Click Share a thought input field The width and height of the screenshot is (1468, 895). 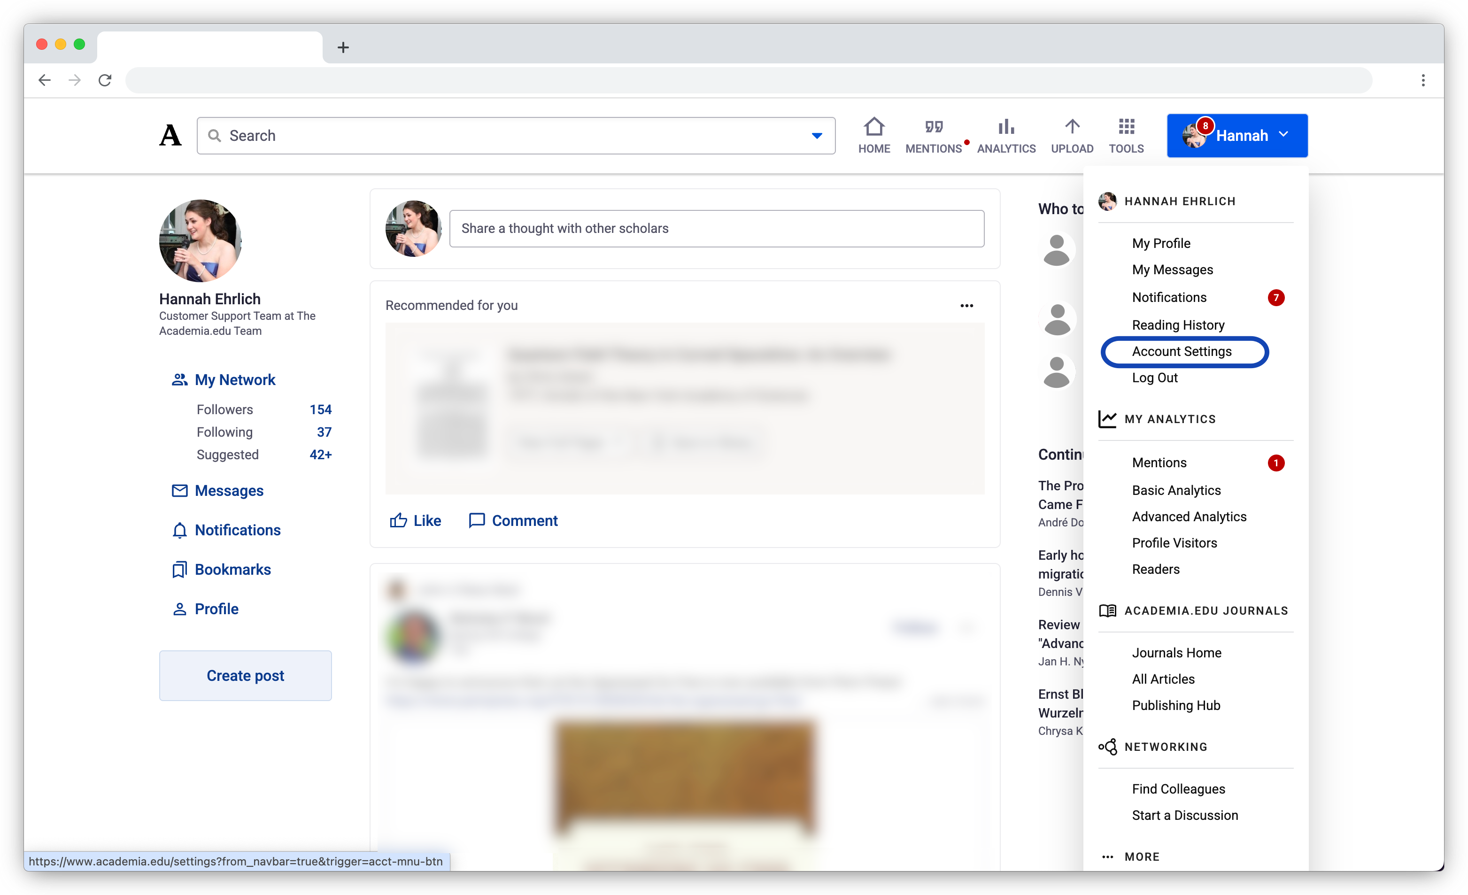coord(716,229)
